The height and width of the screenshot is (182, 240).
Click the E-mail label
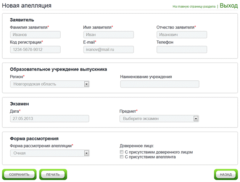point(89,42)
